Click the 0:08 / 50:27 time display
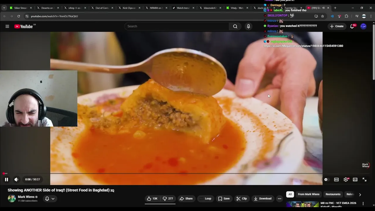Viewport: 375px width, 211px height. 33,179
